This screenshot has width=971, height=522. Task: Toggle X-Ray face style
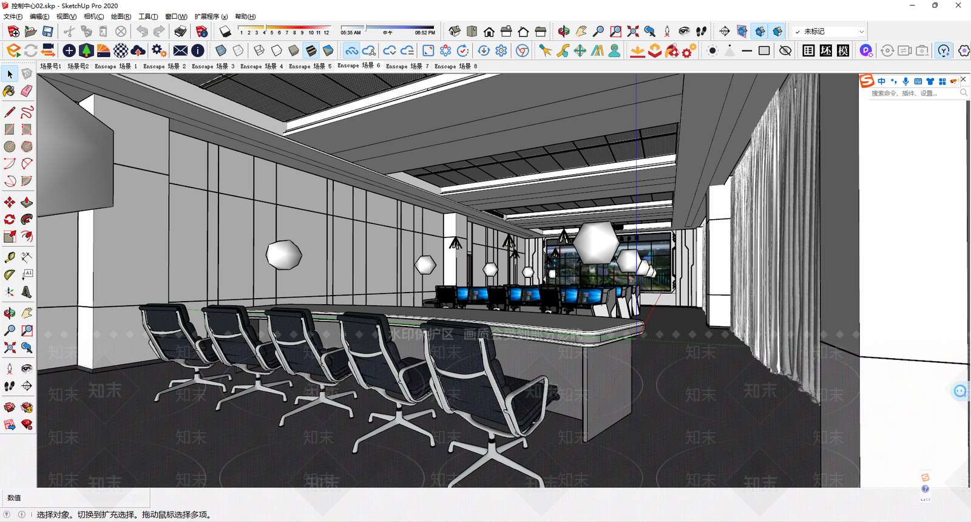pos(221,50)
